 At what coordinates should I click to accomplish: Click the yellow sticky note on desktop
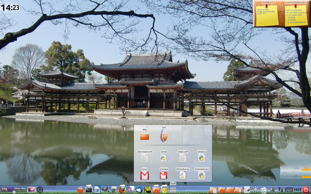pyautogui.click(x=267, y=15)
